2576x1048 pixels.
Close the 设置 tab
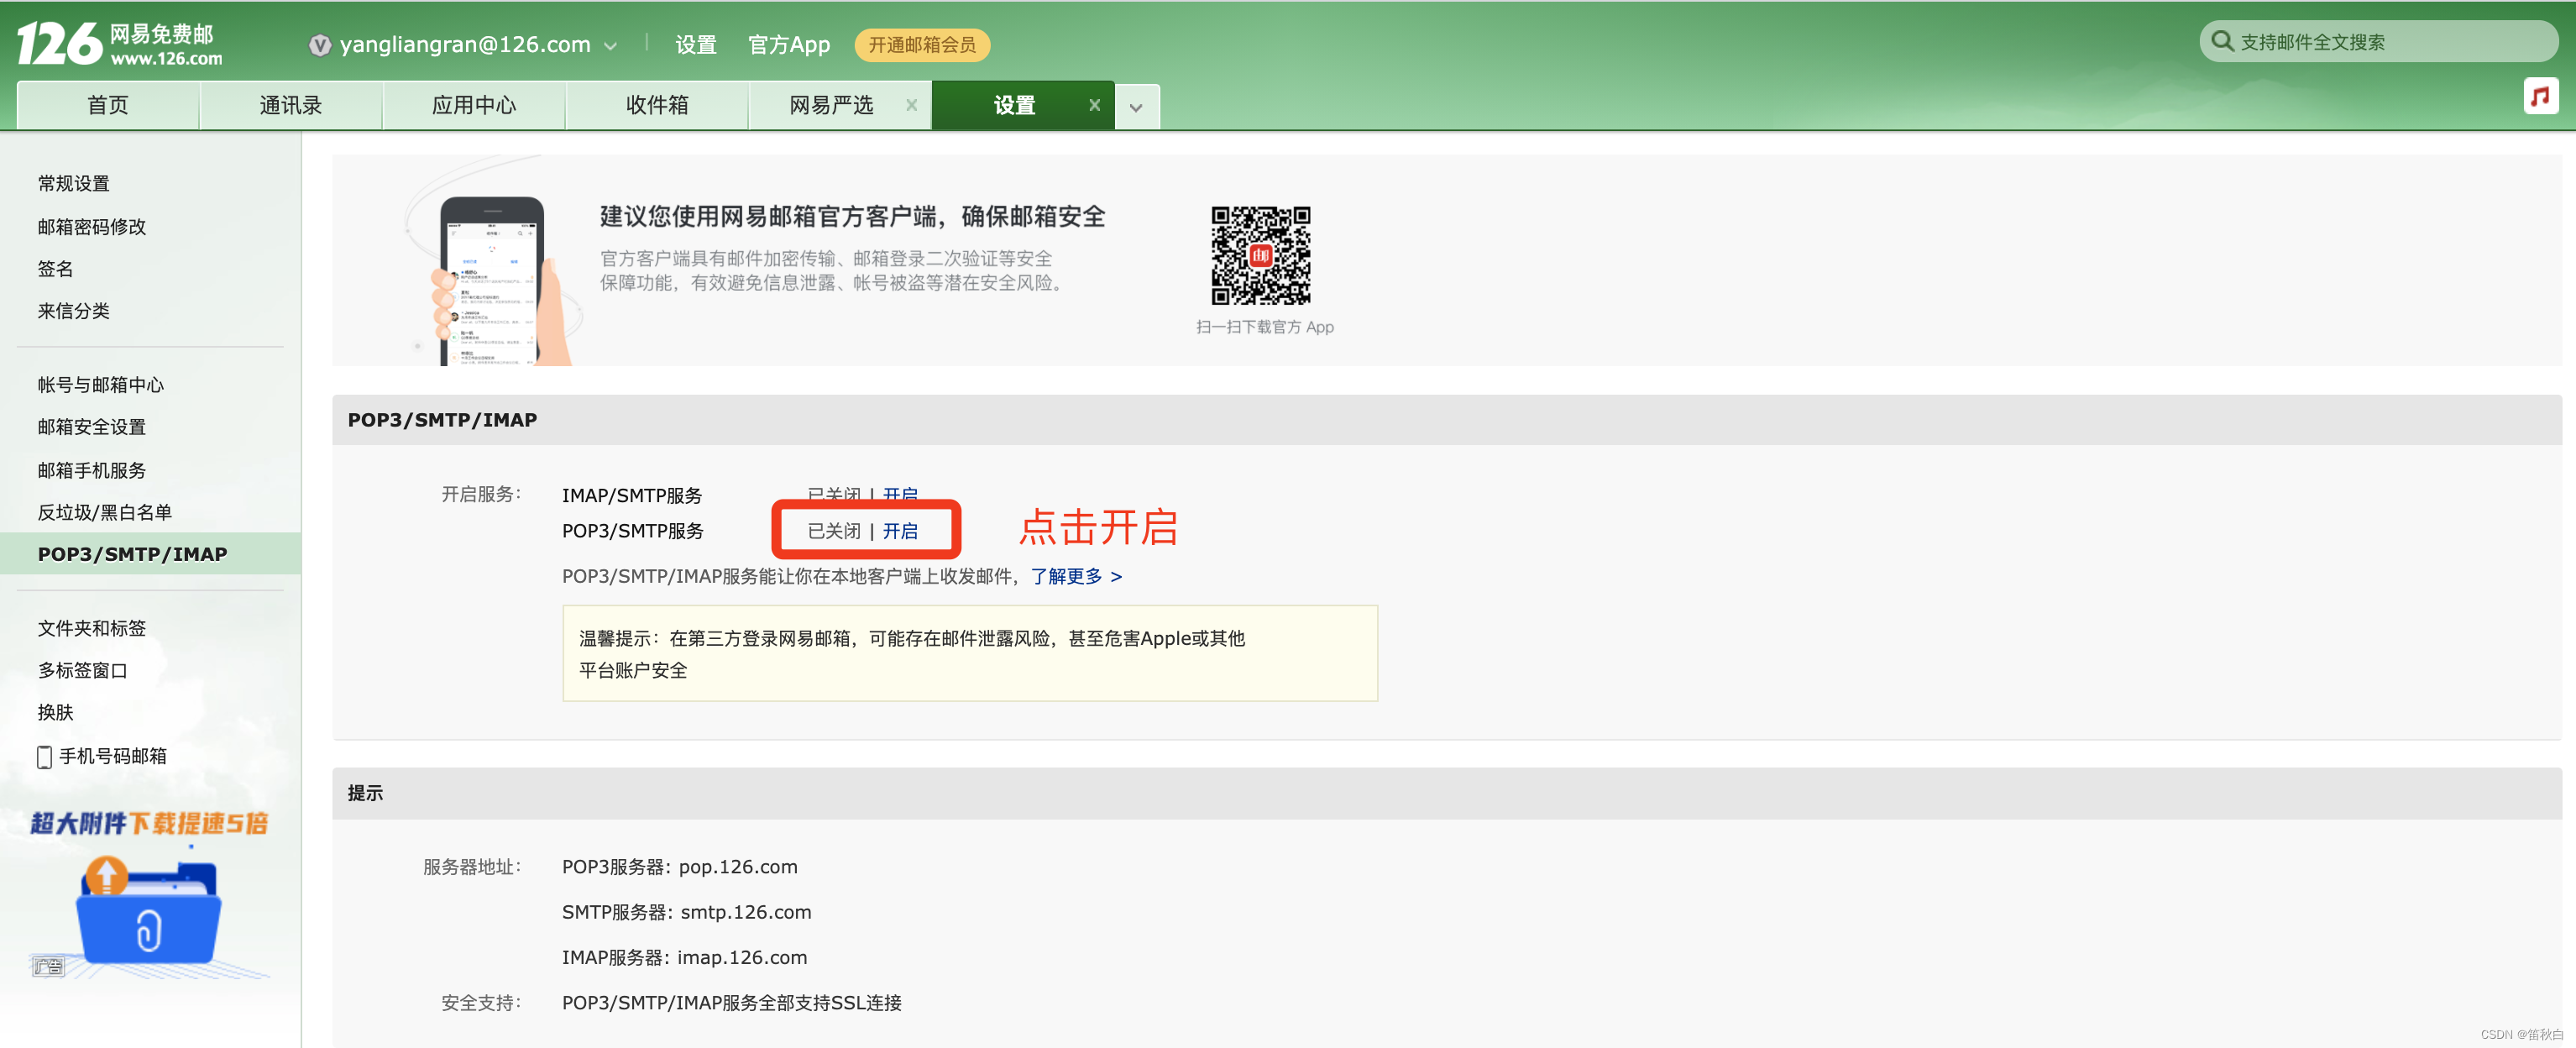point(1094,105)
